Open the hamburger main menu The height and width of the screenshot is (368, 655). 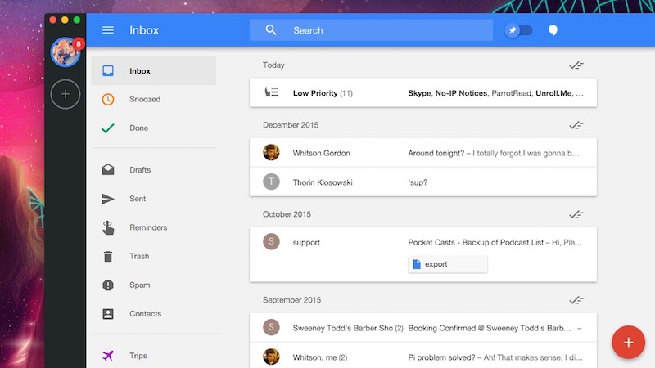(x=108, y=30)
